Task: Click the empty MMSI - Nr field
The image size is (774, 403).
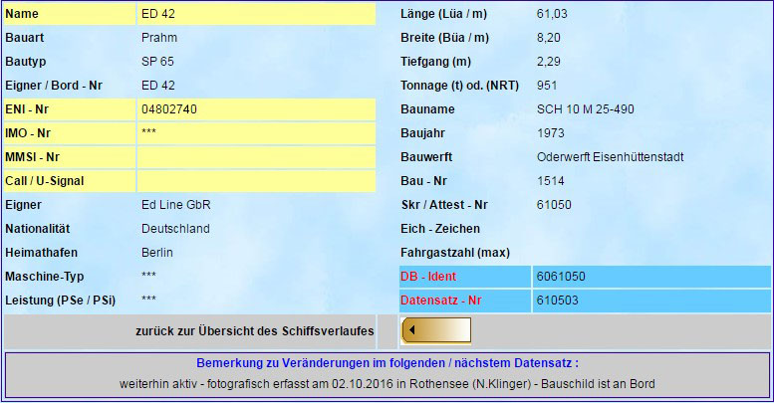Action: tap(256, 157)
